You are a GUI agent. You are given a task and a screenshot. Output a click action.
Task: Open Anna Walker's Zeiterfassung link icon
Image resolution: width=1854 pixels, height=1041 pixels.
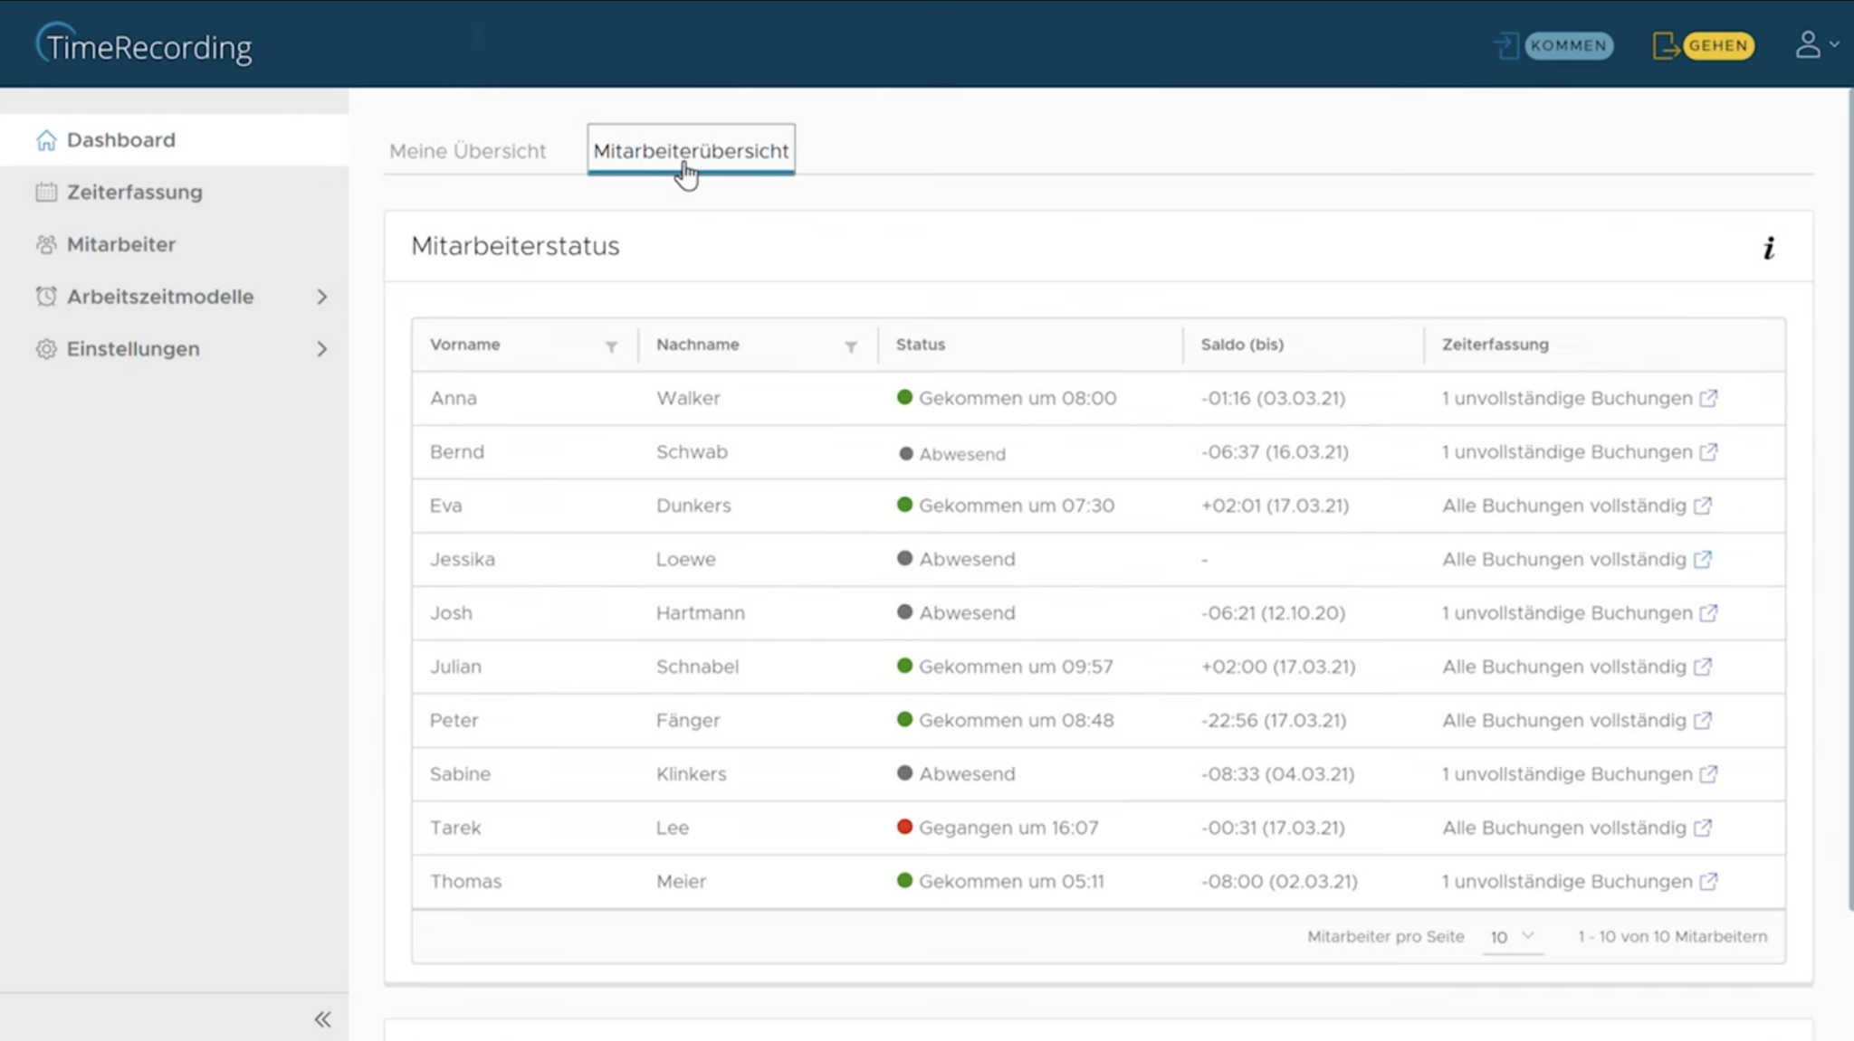coord(1708,398)
